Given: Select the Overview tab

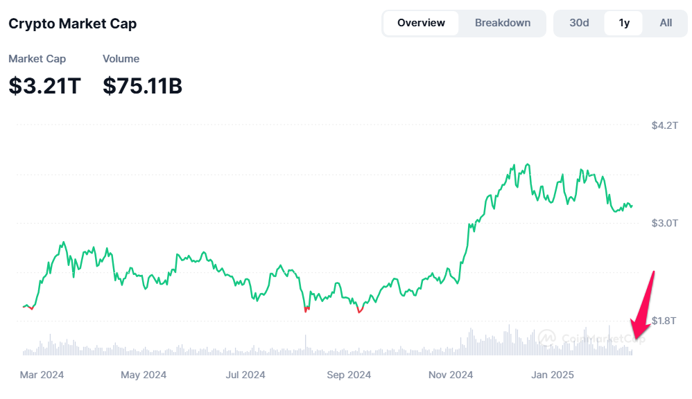Looking at the screenshot, I should (421, 22).
